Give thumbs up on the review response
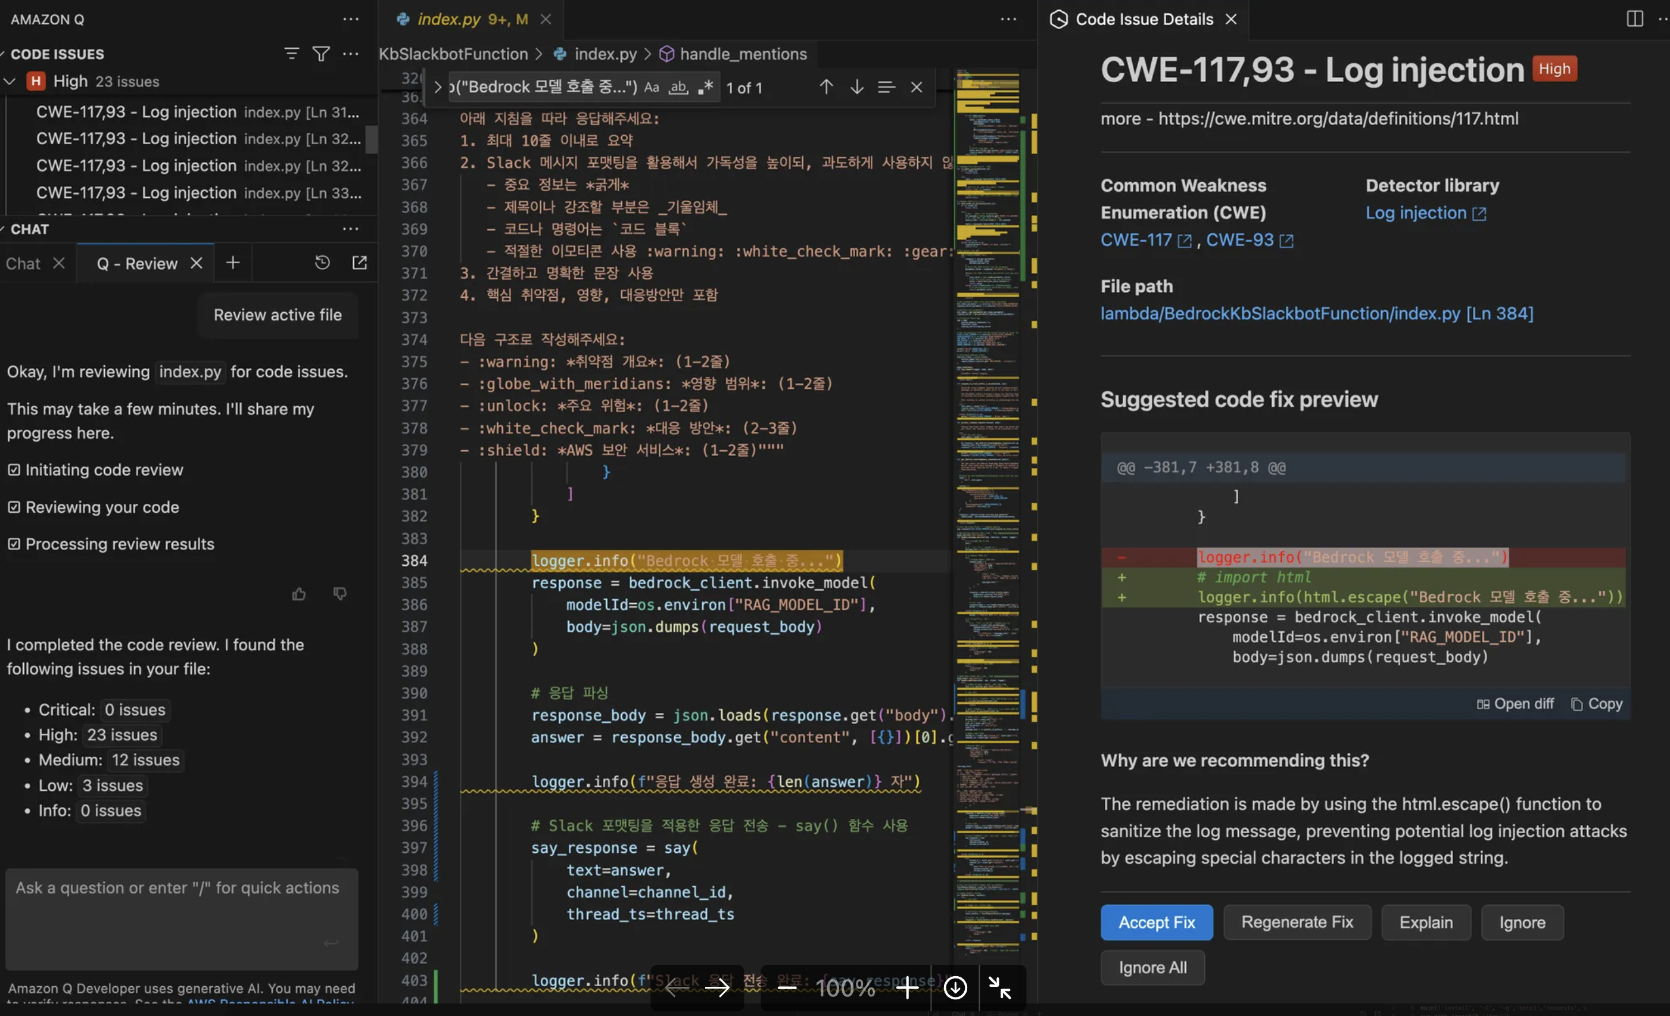This screenshot has height=1016, width=1670. [x=299, y=594]
